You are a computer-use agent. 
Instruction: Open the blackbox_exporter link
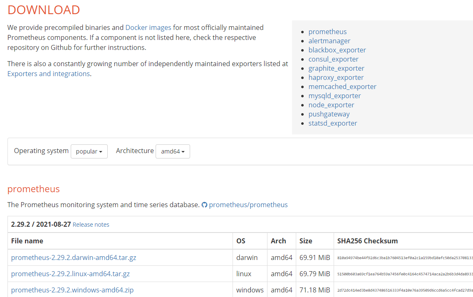tap(337, 50)
